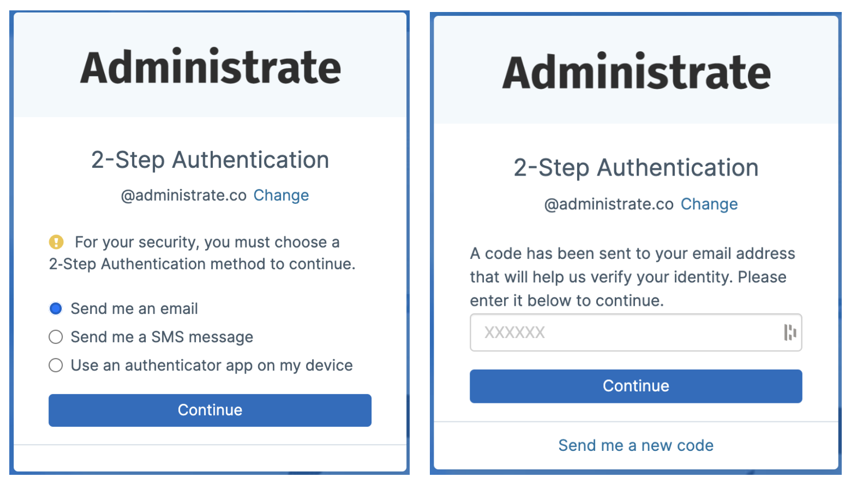
Task: Click the "2-Step Authentication" heading above radio options
Action: pyautogui.click(x=210, y=160)
